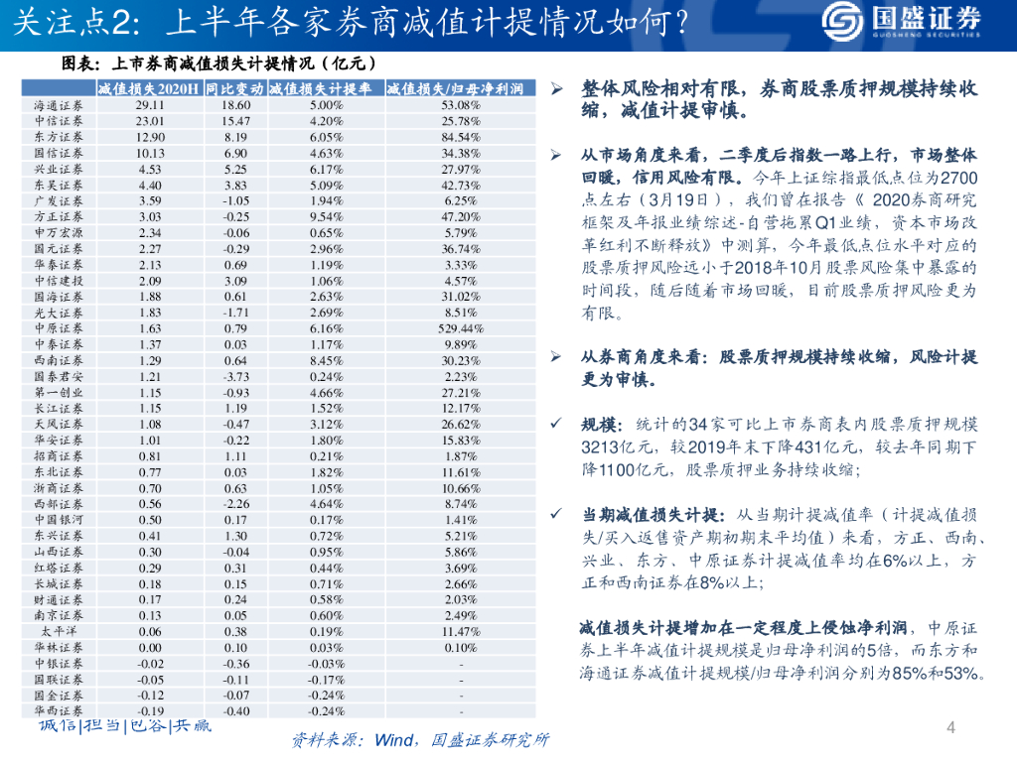
Task: Click the 东方证券 row label
Action: pyautogui.click(x=59, y=137)
